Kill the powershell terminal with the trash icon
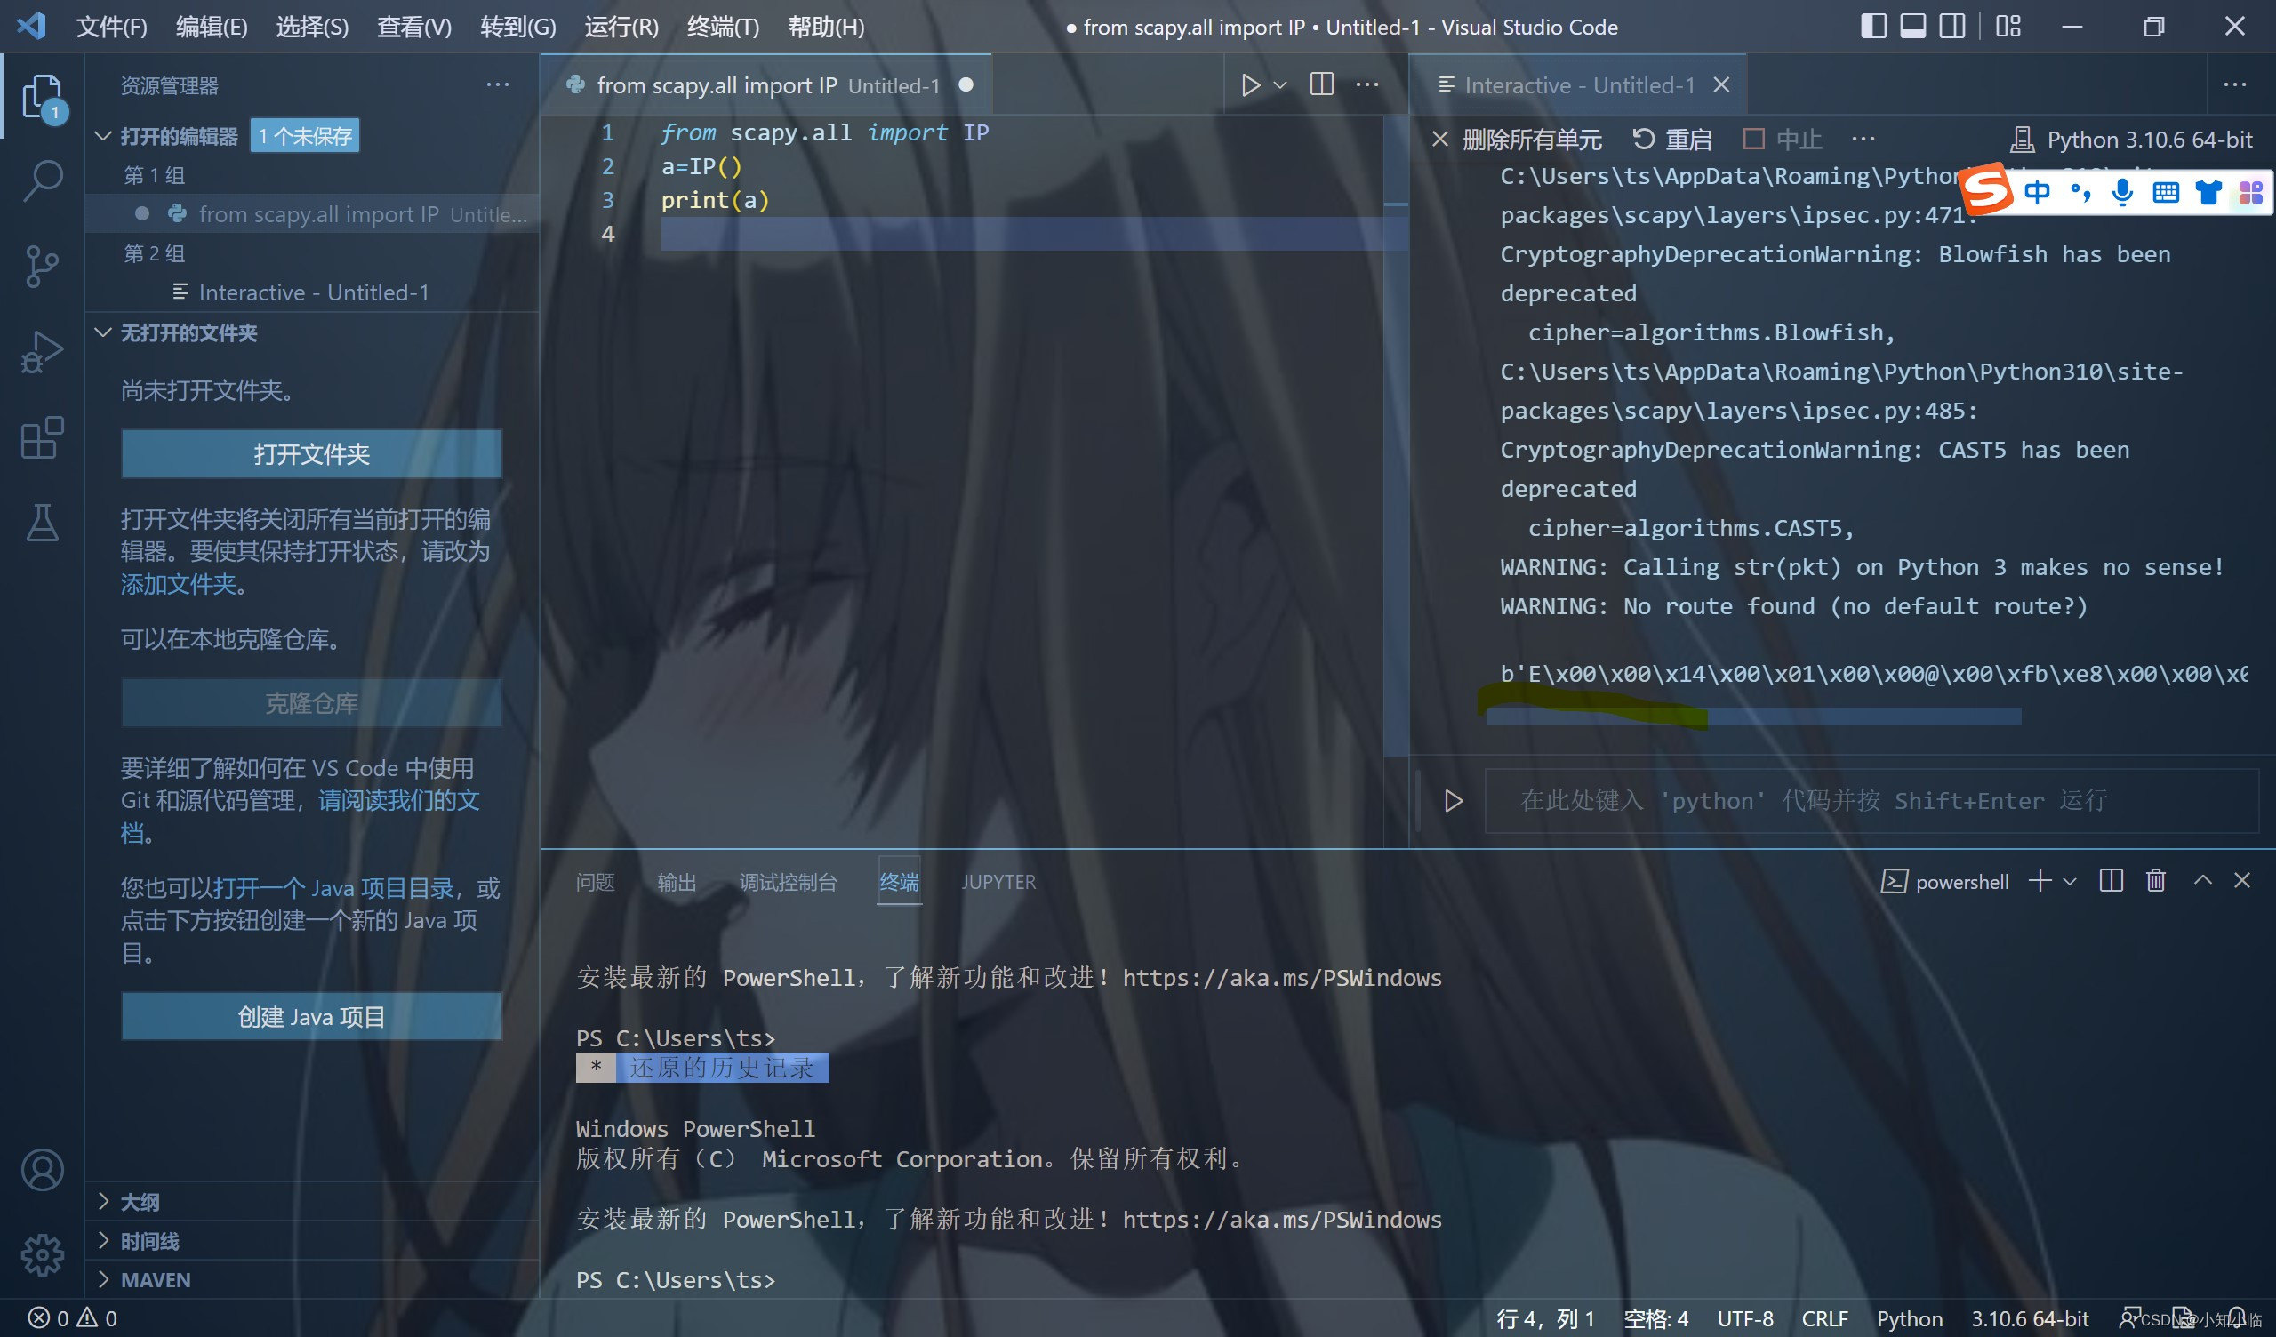The image size is (2276, 1337). pyautogui.click(x=2157, y=880)
